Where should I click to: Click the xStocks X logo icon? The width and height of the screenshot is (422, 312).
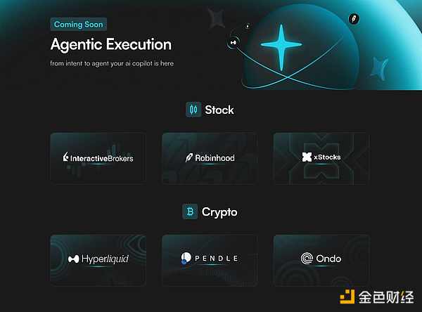[307, 157]
